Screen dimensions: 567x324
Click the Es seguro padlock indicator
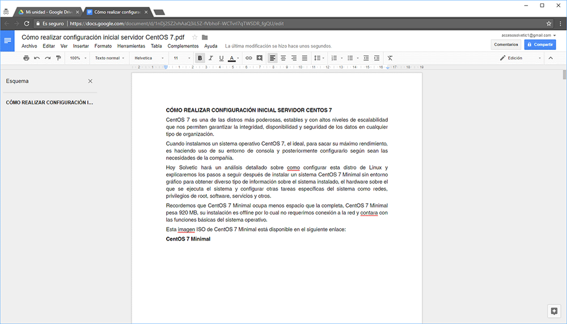coord(50,23)
